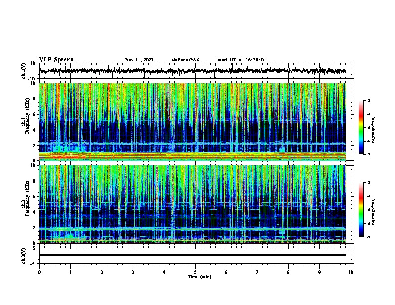Click the ch.1 color bar log(PSD) unit label
This screenshot has width=395, height=305.
point(374,130)
